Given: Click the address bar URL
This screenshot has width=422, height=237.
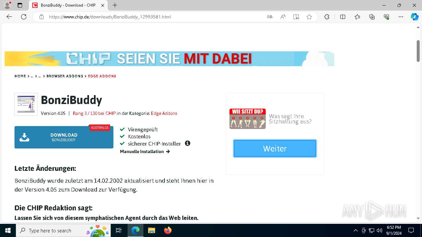Looking at the screenshot, I should (110, 17).
